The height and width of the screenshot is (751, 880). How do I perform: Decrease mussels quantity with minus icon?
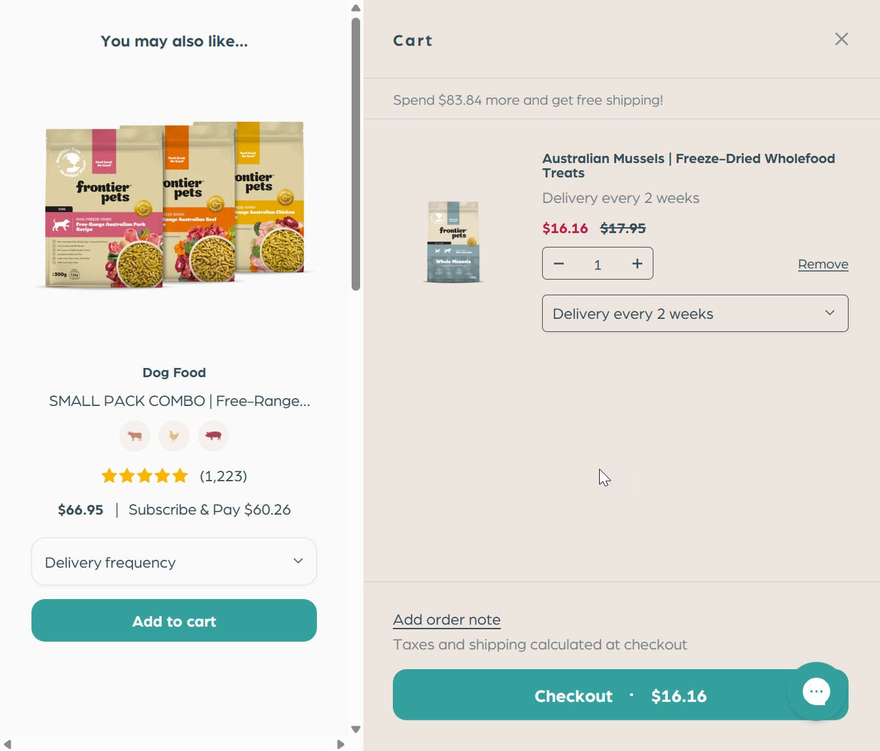[559, 264]
